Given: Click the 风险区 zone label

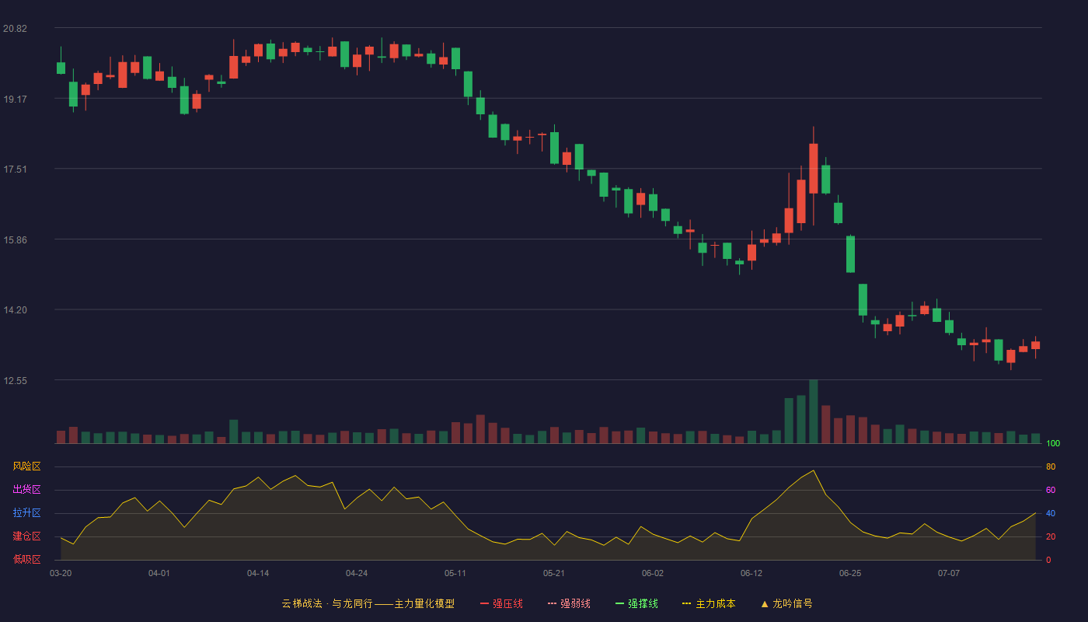Looking at the screenshot, I should point(26,466).
